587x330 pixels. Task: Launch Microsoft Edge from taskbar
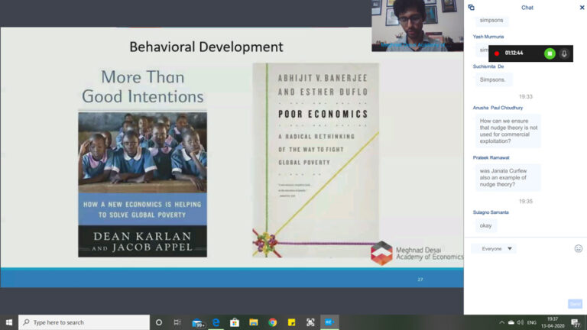[216, 322]
